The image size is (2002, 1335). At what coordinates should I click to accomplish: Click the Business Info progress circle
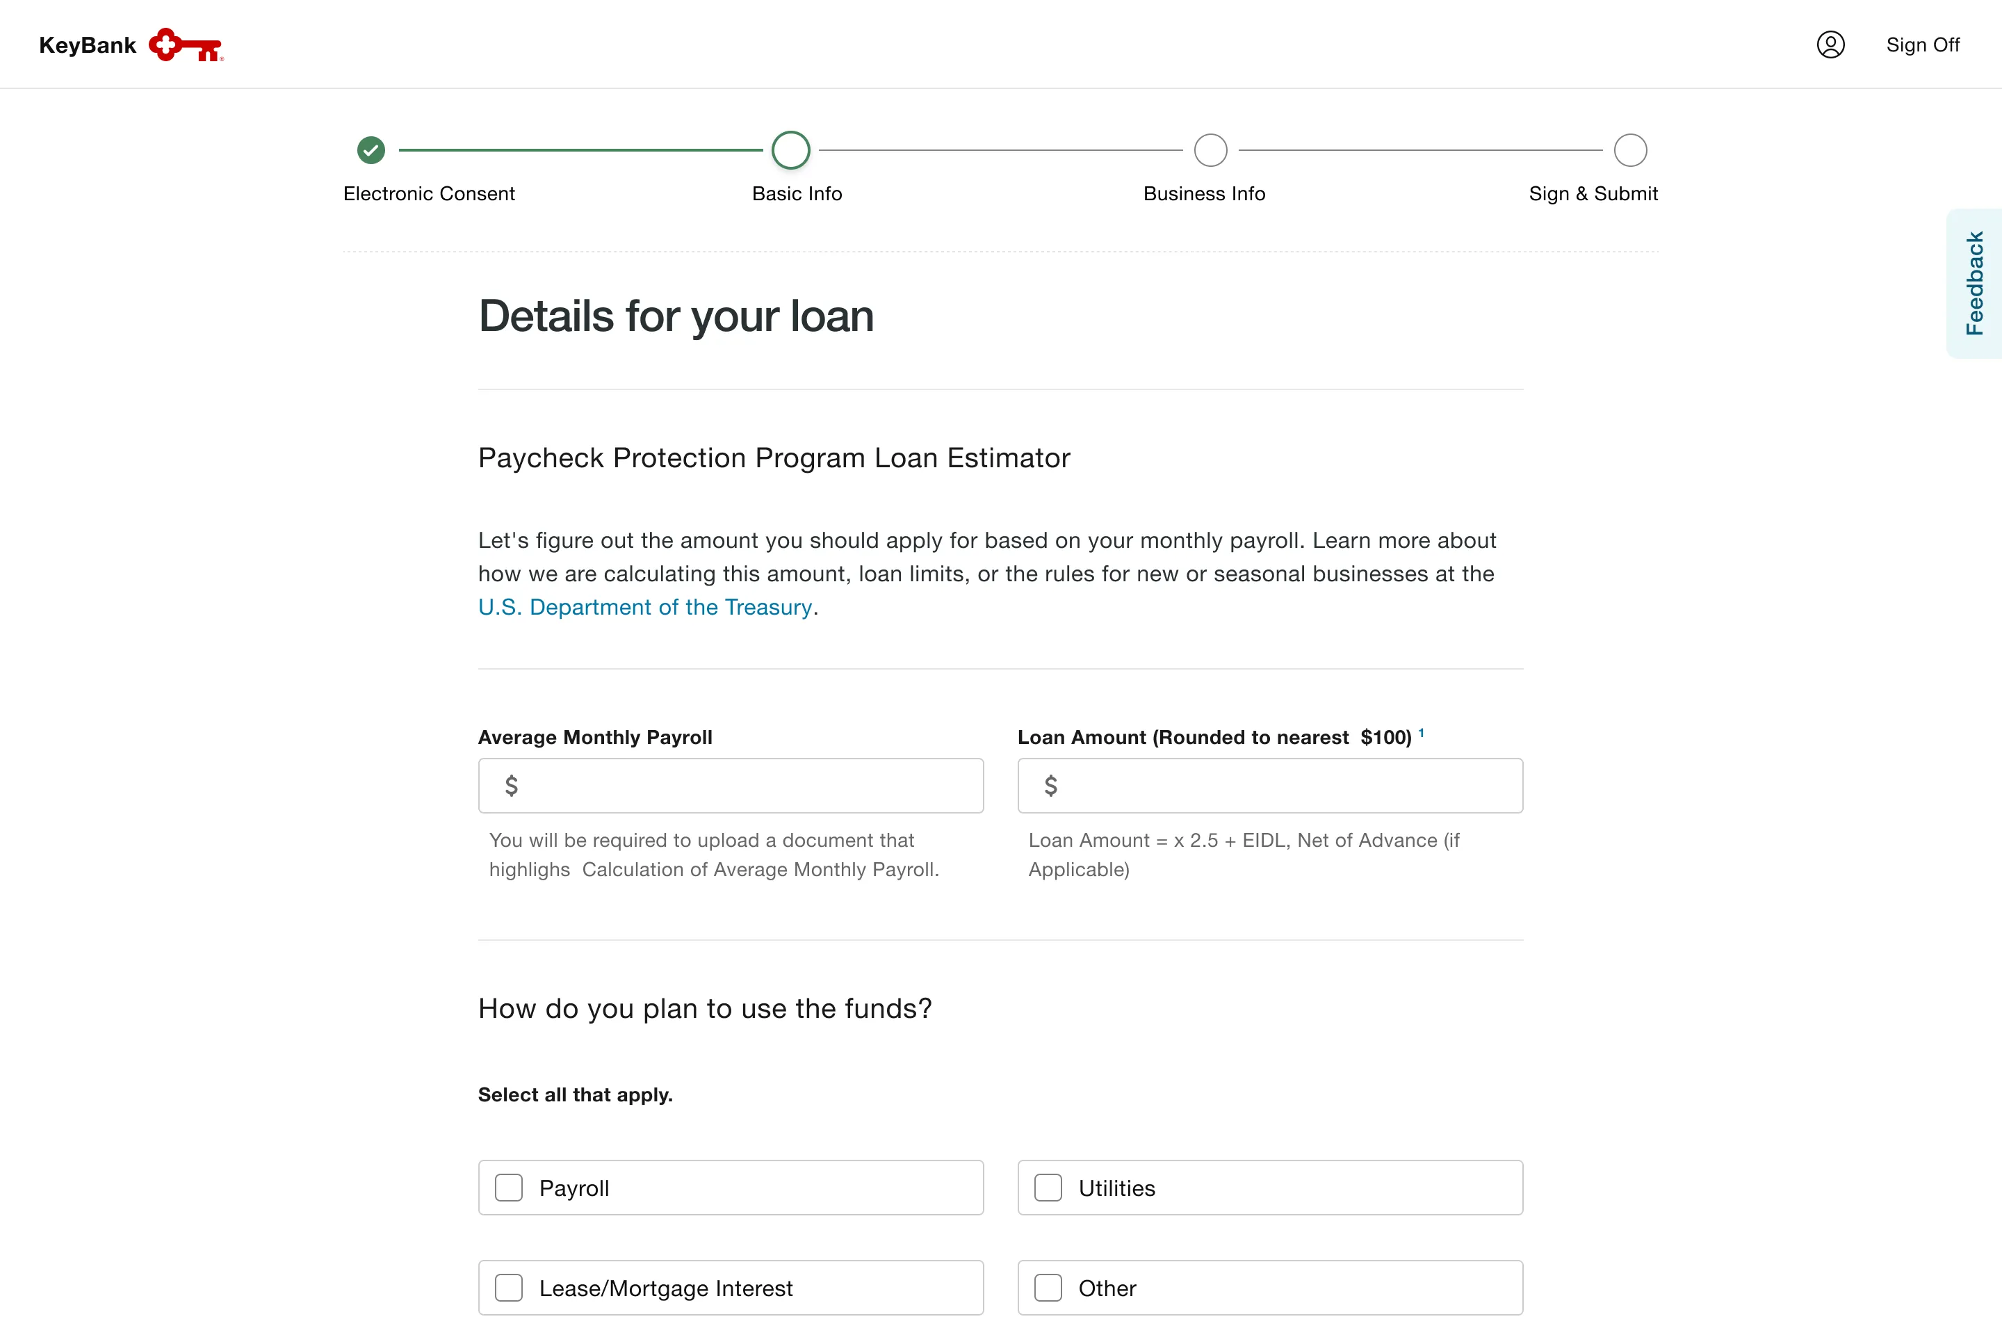[x=1210, y=150]
